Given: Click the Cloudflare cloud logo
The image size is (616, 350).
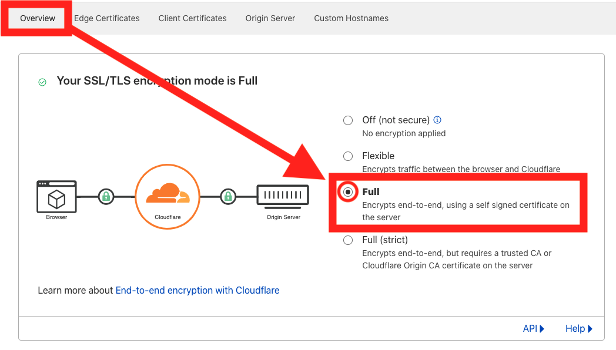Looking at the screenshot, I should (168, 193).
